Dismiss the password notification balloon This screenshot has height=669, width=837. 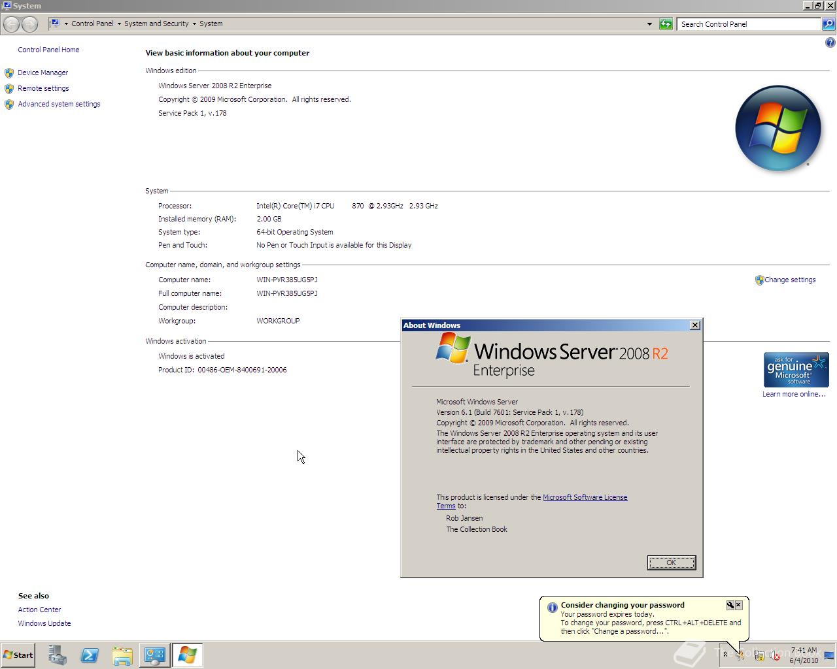[739, 605]
